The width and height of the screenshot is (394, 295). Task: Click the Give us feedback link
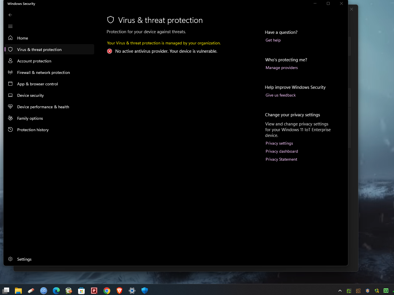[x=281, y=95]
